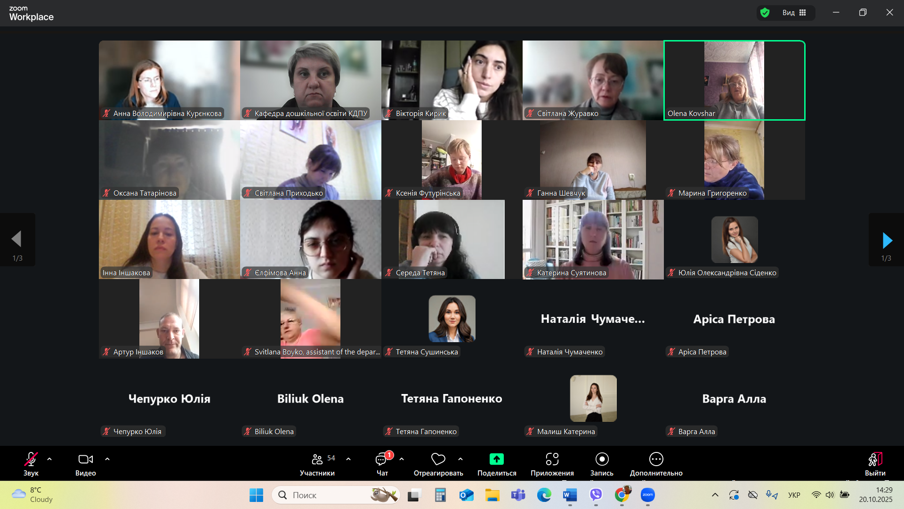This screenshot has width=904, height=509.
Task: Click the green encryption shield icon
Action: [765, 13]
